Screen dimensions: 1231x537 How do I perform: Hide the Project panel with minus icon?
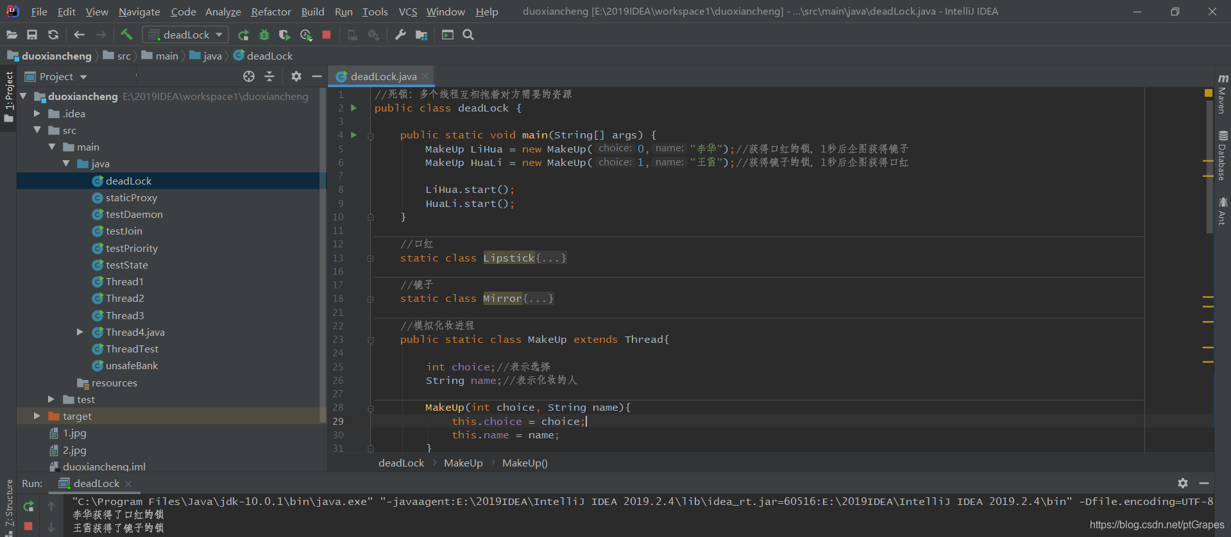point(317,76)
